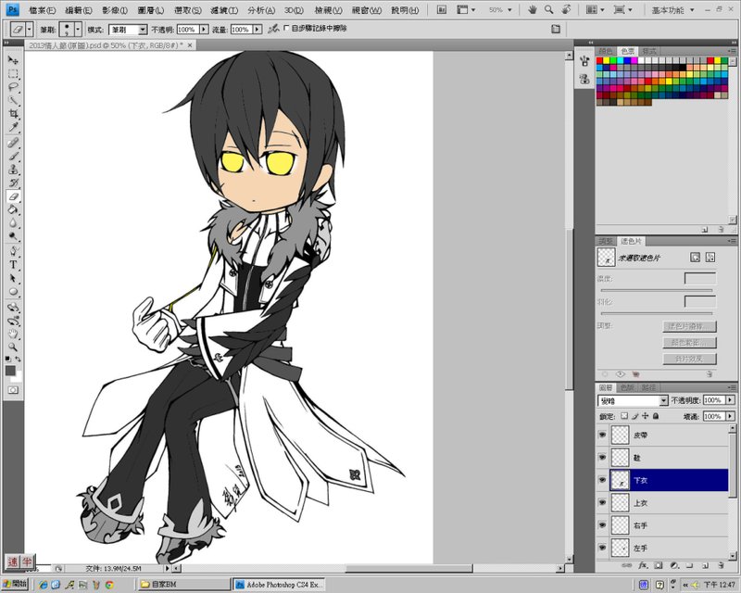
Task: Open 自家BM folder in taskbar
Action: click(x=183, y=585)
